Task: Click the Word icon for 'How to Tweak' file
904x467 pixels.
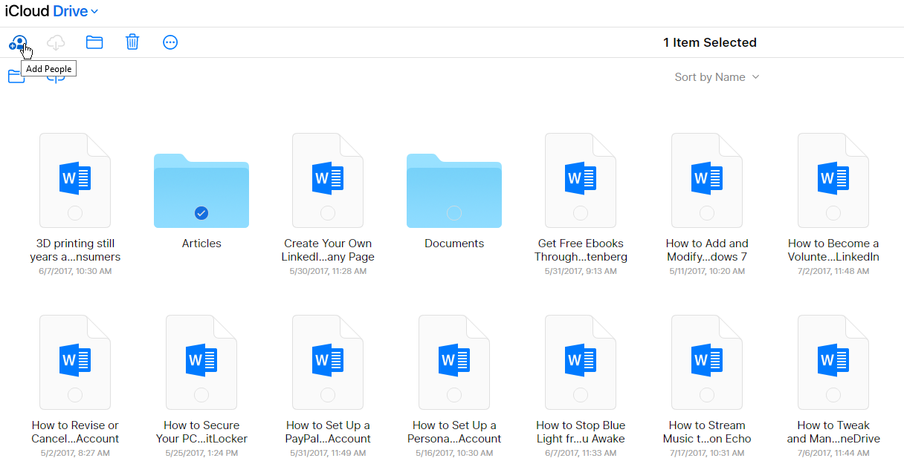Action: click(x=833, y=360)
